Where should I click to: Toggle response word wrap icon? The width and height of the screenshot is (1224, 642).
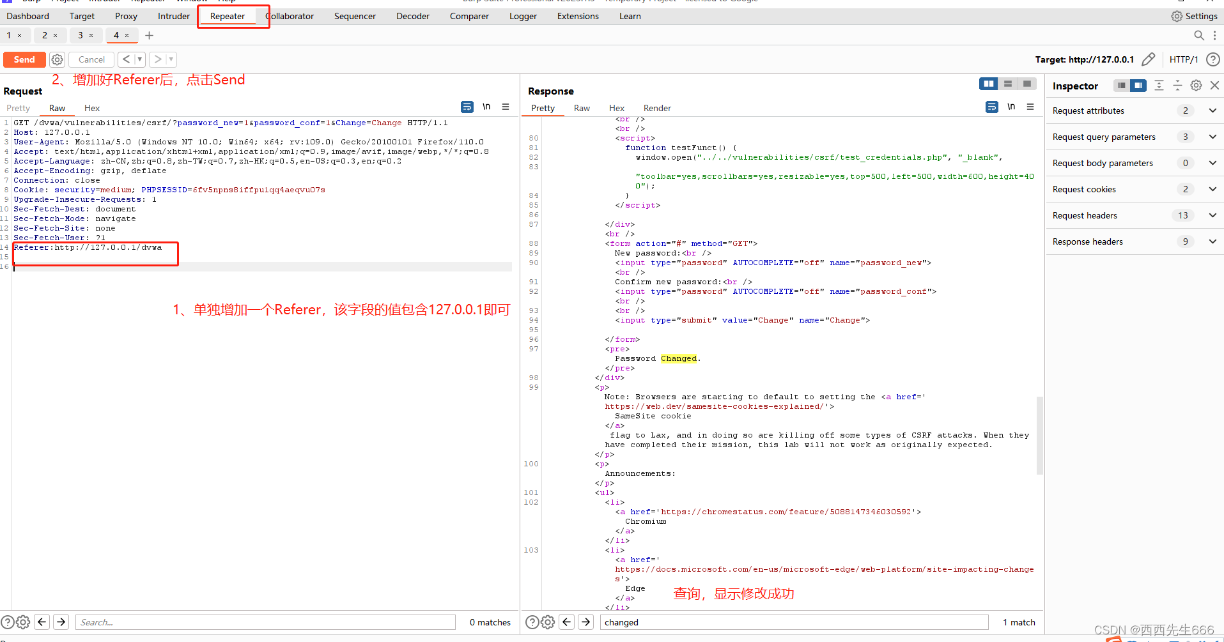pyautogui.click(x=992, y=107)
